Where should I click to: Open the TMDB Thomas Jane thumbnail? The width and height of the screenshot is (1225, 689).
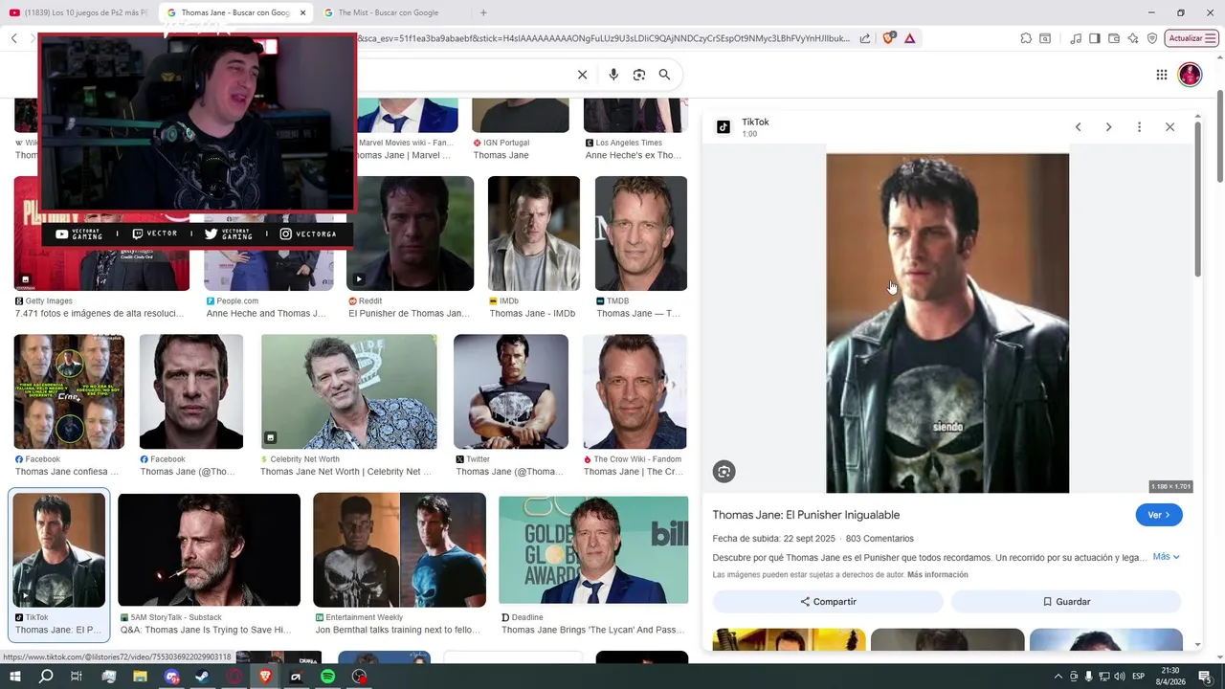coord(641,233)
